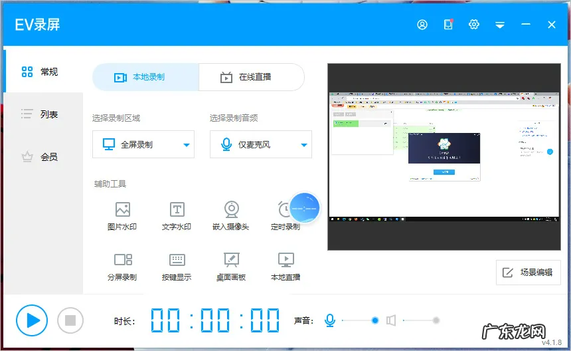Open the 会员 sidebar tab

43,157
